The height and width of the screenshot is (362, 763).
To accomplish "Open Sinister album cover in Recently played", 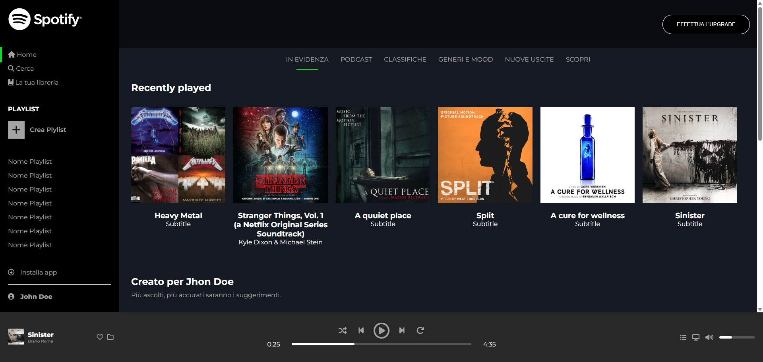I will click(690, 155).
